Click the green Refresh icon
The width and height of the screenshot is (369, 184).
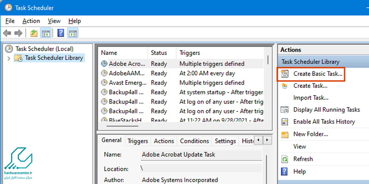[x=285, y=159]
